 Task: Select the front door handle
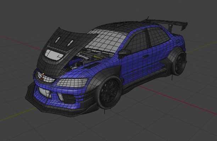pos(145,57)
